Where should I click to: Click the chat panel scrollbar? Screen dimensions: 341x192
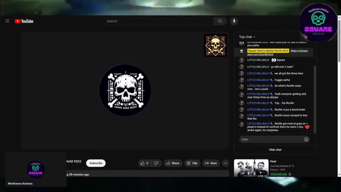coord(315,99)
